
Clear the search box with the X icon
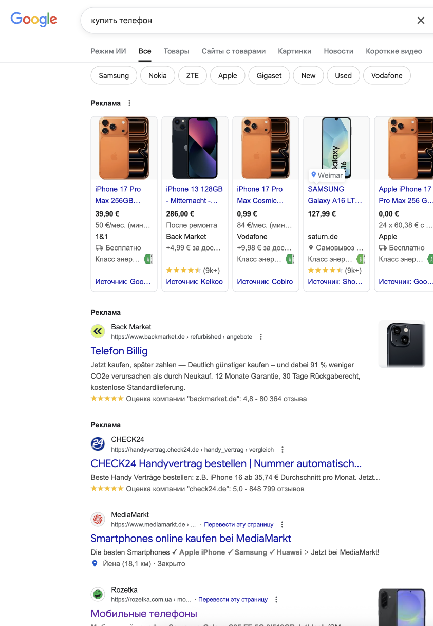click(x=421, y=21)
